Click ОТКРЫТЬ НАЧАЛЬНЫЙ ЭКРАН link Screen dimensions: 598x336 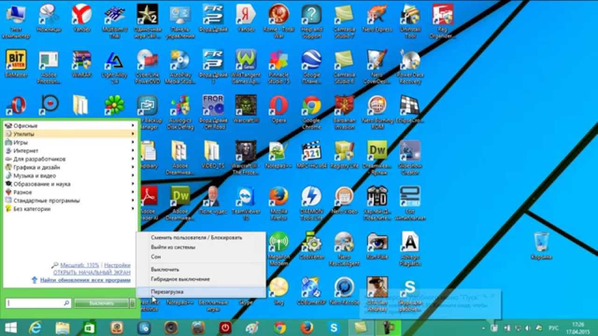coord(92,272)
